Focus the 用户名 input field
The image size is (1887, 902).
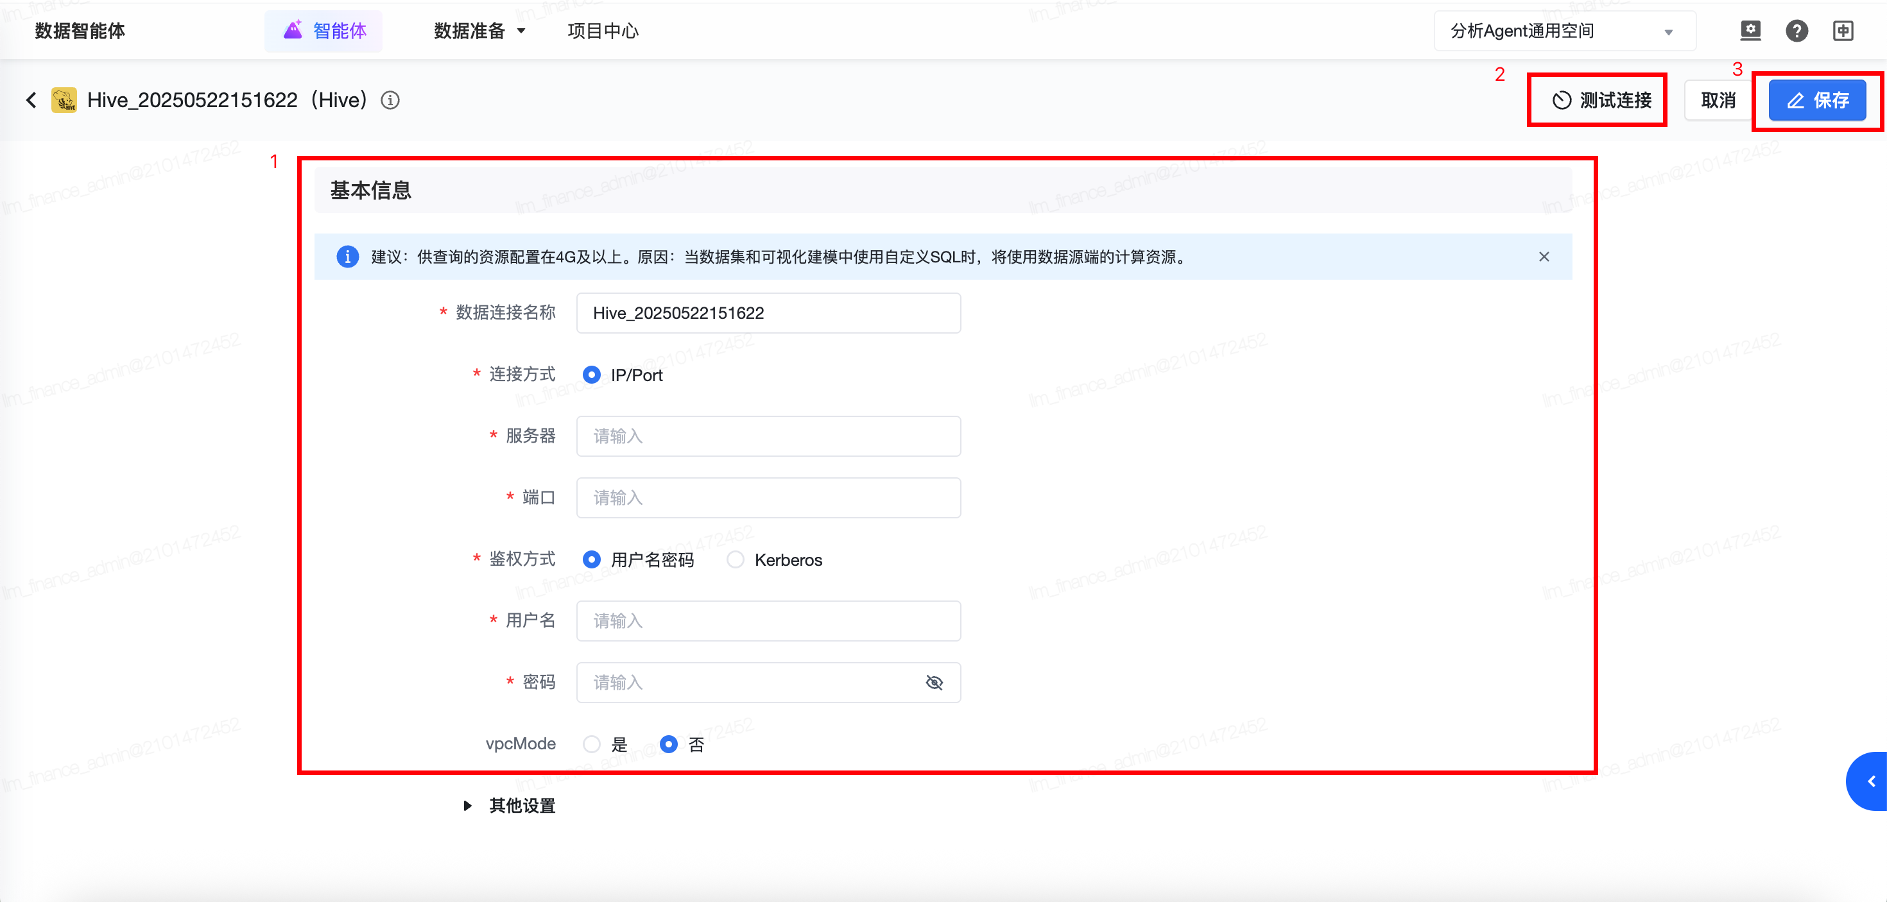[x=768, y=622]
